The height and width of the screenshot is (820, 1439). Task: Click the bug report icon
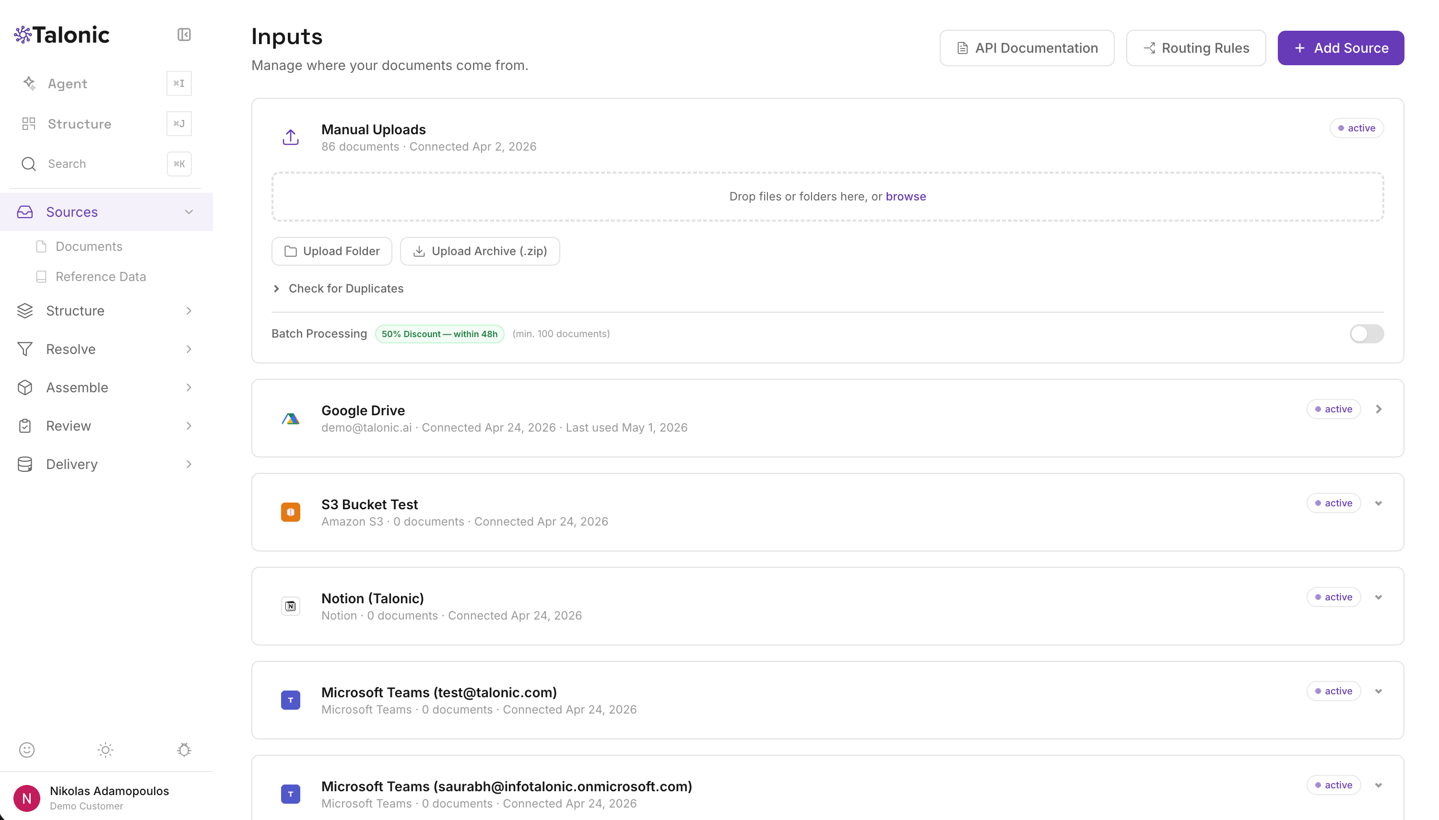[x=184, y=750]
